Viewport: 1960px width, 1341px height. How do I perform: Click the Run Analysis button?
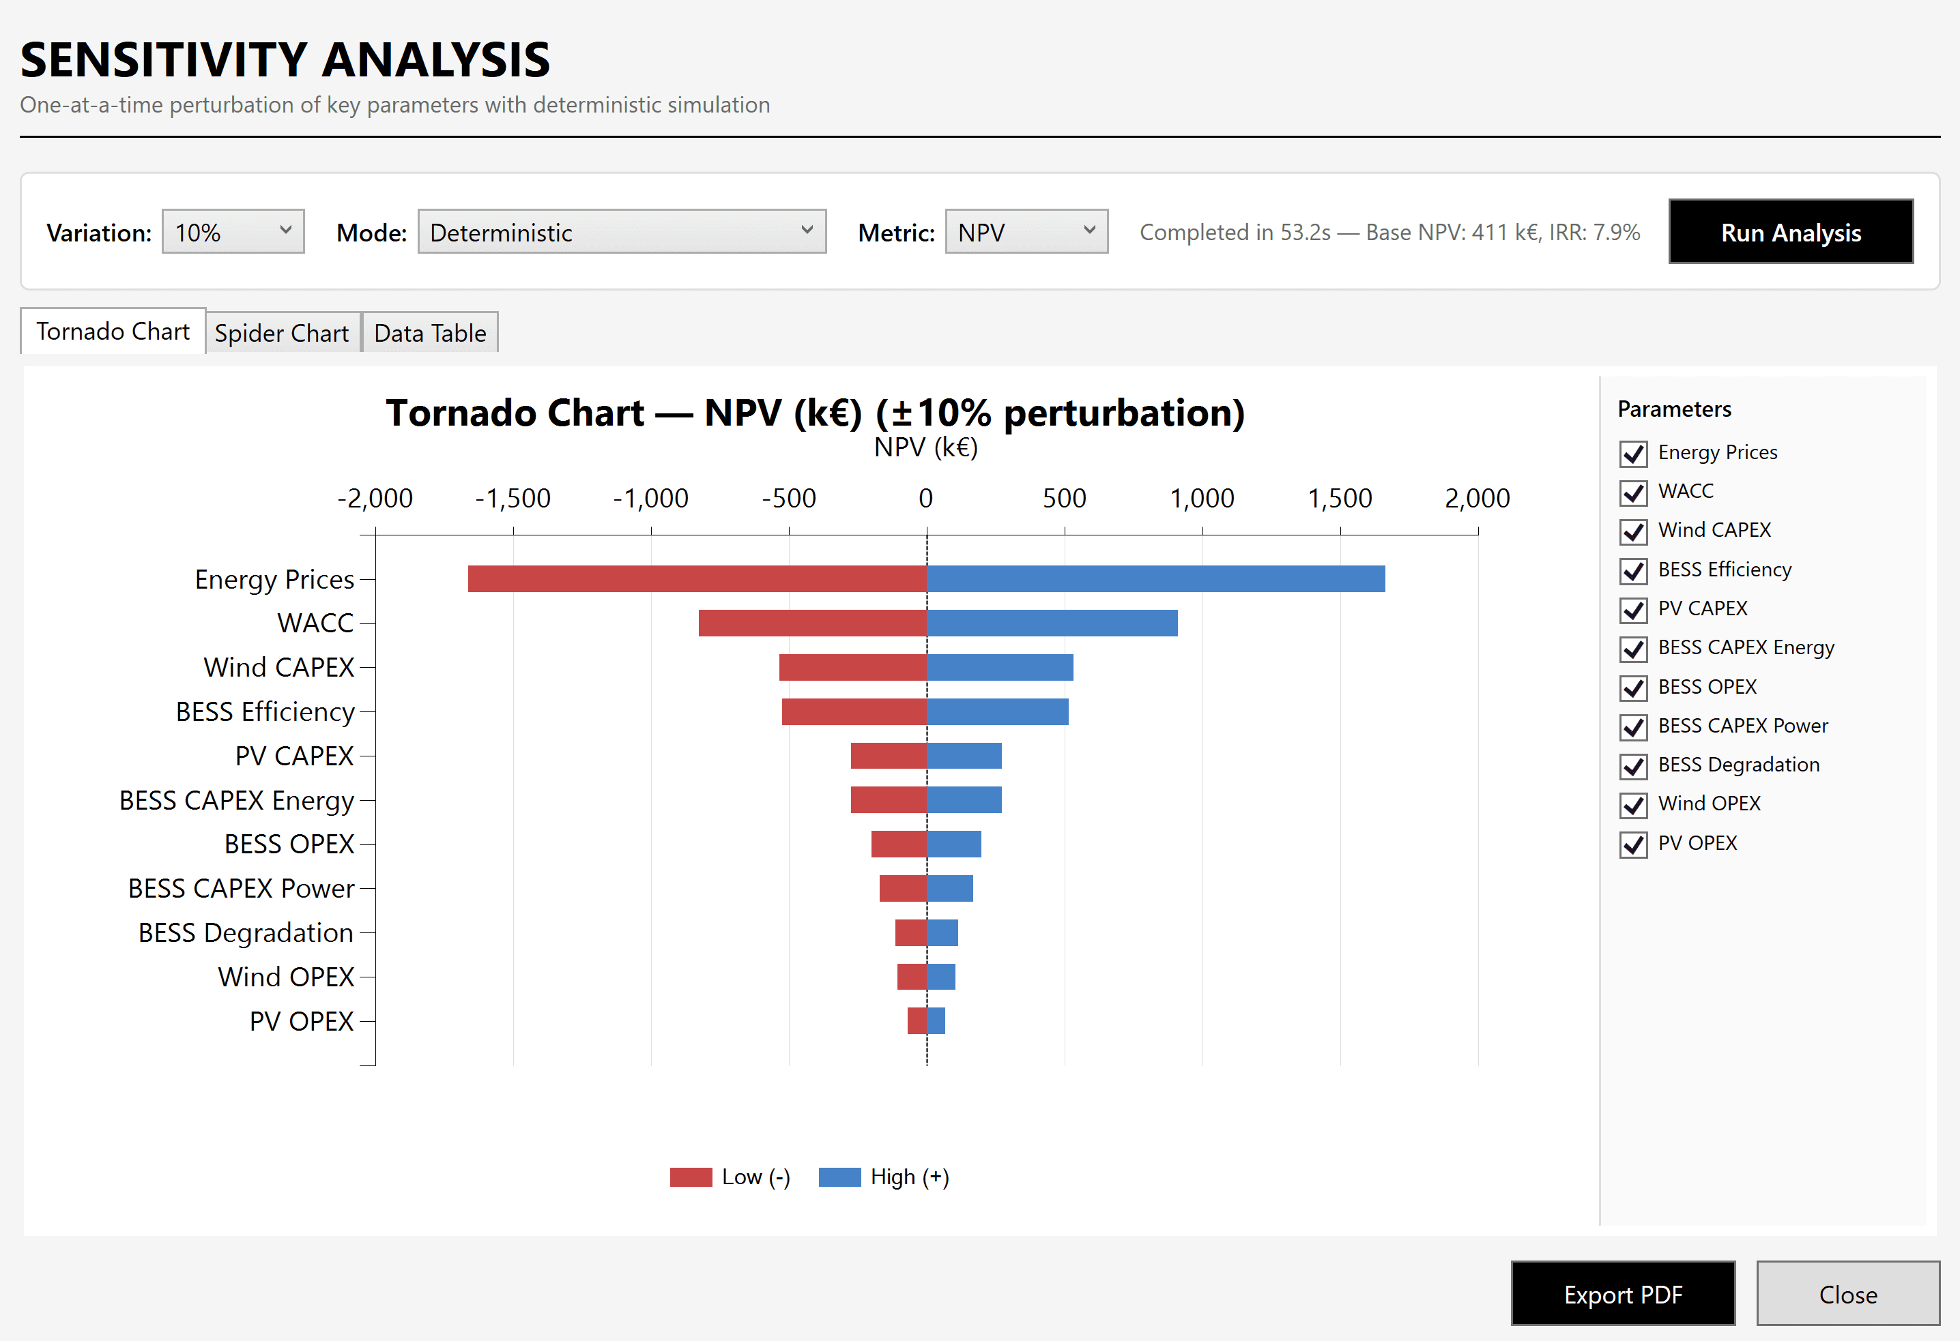pos(1791,231)
